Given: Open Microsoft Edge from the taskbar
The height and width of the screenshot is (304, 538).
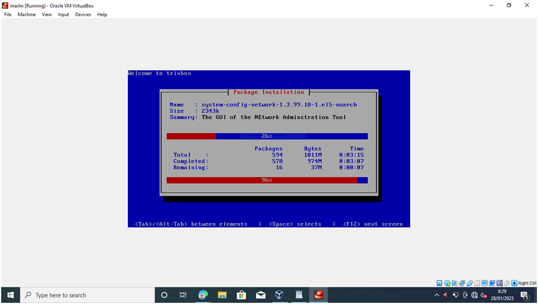Looking at the screenshot, I should tap(203, 295).
